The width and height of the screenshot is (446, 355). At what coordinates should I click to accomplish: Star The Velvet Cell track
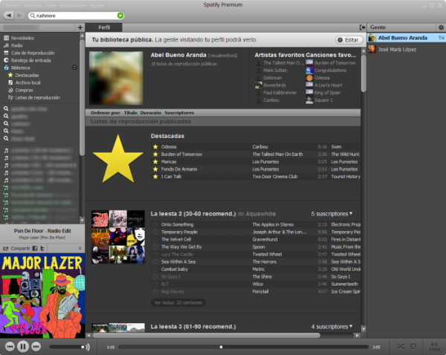tap(155, 239)
